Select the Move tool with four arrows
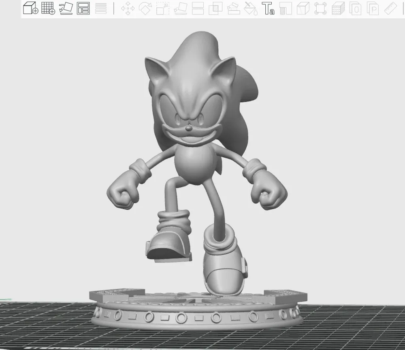405x350 pixels. 128,9
